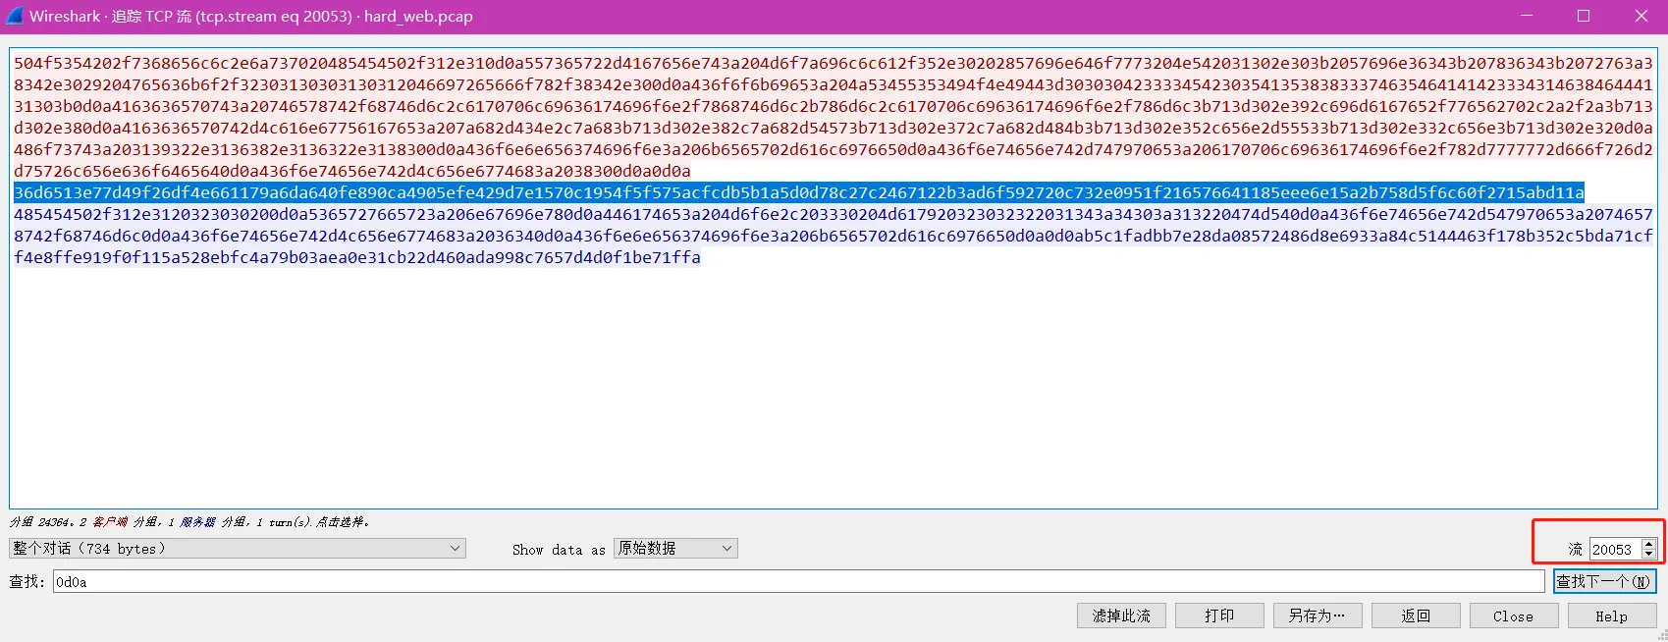This screenshot has width=1668, height=642.
Task: Print the stream with the 打印 button
Action: pos(1219,615)
